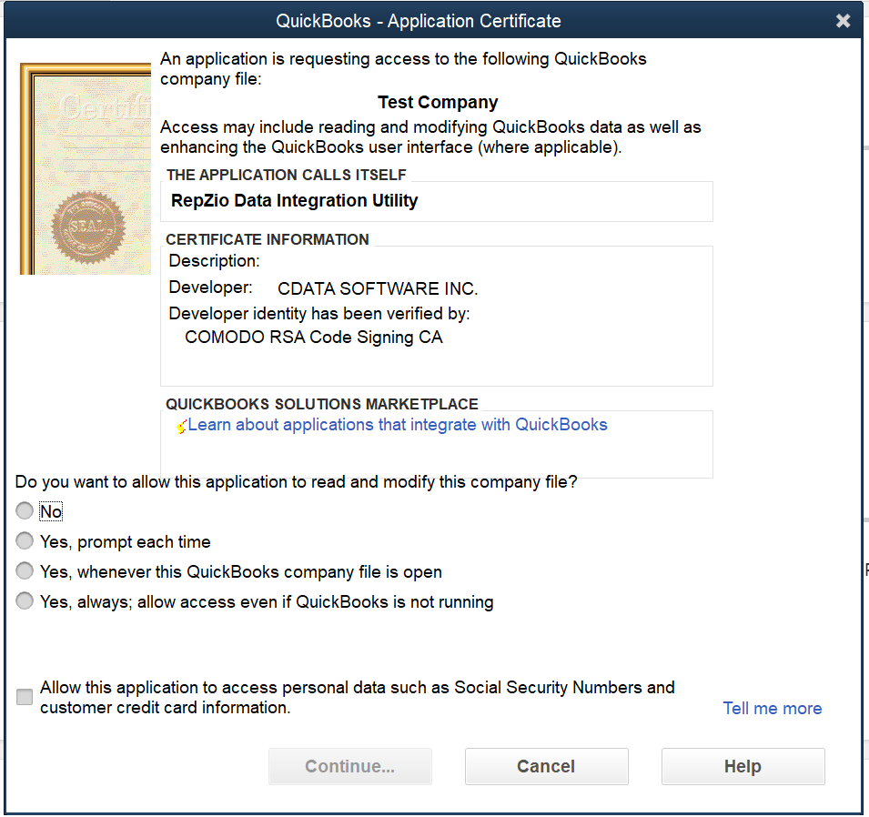Open the "Tell me more" link

(772, 709)
